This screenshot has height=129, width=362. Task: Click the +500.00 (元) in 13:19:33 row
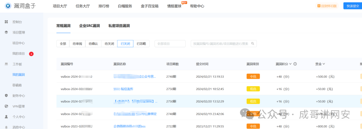tap(325, 77)
